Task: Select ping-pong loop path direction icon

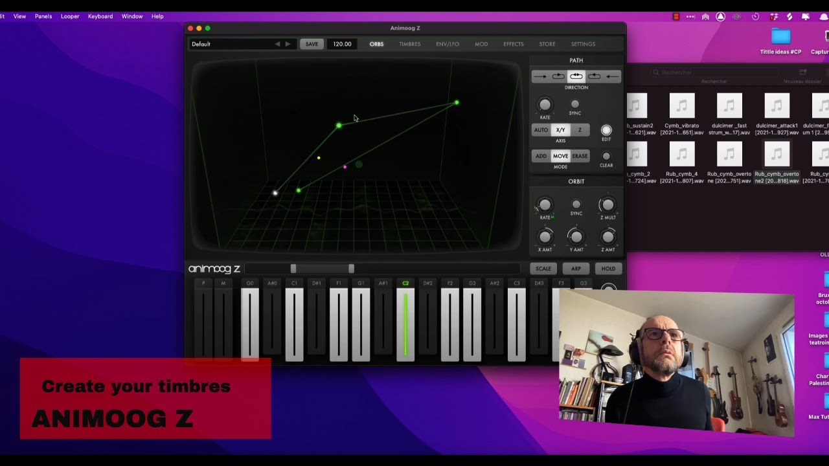Action: point(576,76)
